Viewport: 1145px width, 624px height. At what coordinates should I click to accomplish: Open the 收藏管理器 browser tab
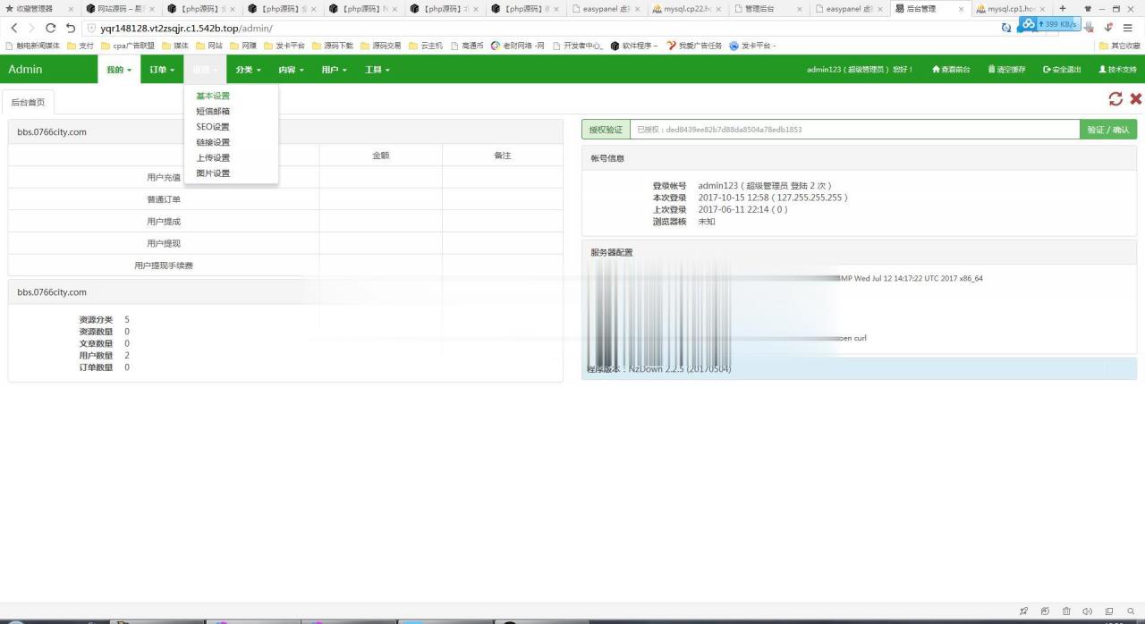pyautogui.click(x=39, y=9)
